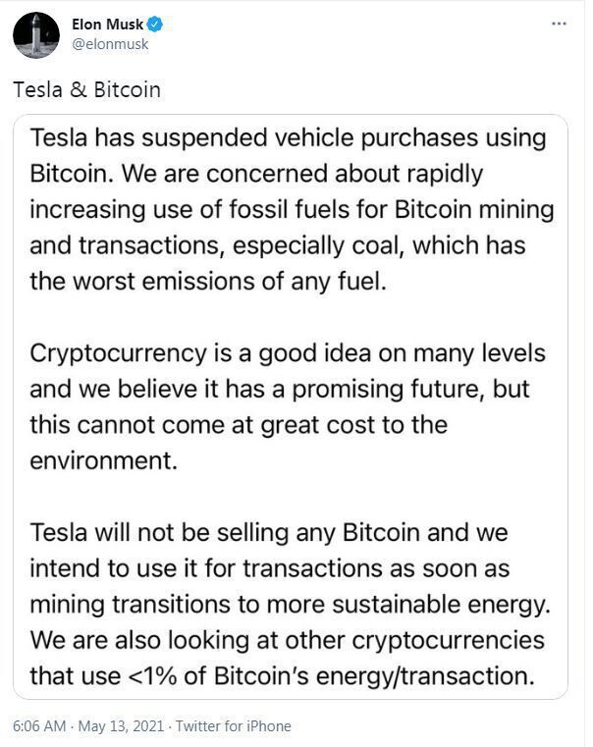Click the line "this cannot come at great cost to the"
Viewport: 593px width, 747px height.
239,425
